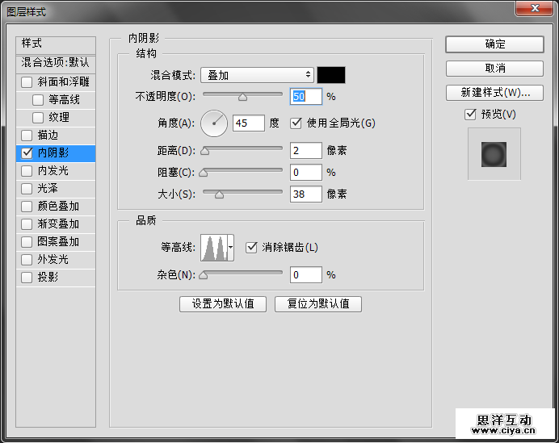
Task: Open the 混合模式 dropdown
Action: [x=257, y=75]
